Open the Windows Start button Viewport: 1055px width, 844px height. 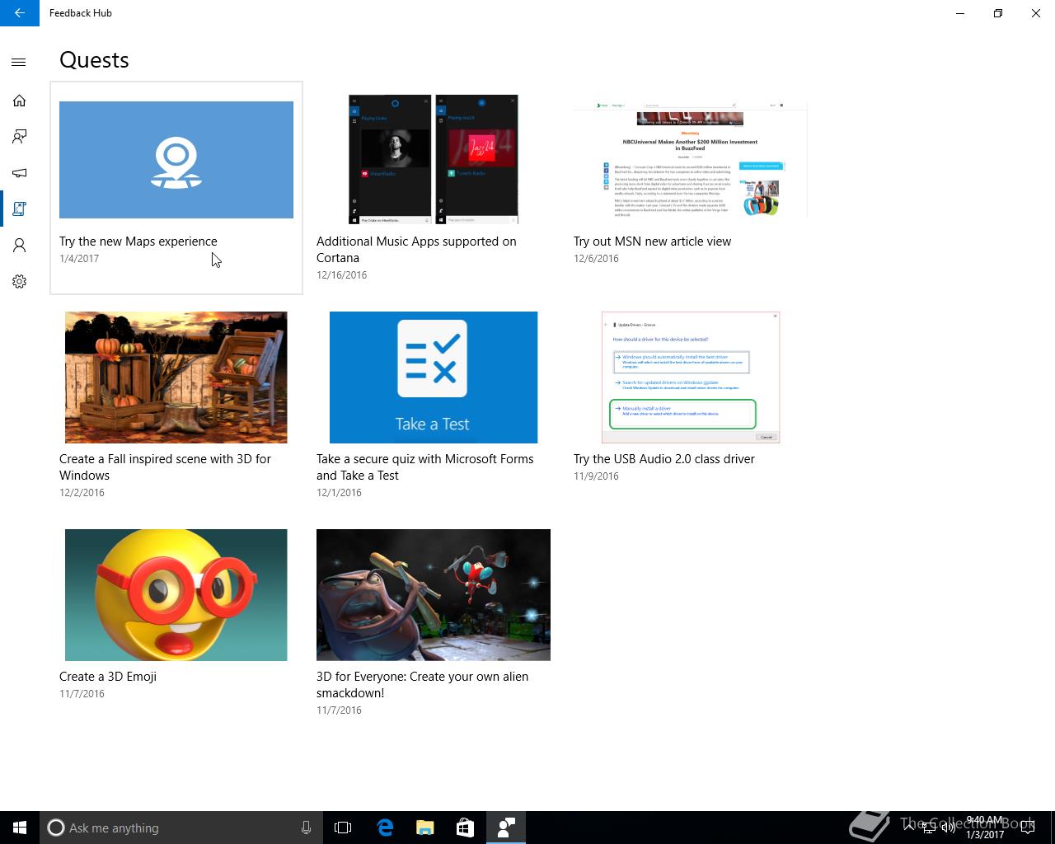(x=20, y=828)
